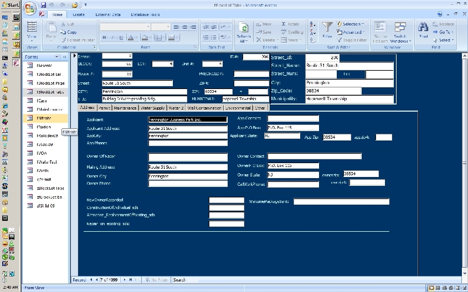
Task: Open the font name combo box
Action: point(148,27)
